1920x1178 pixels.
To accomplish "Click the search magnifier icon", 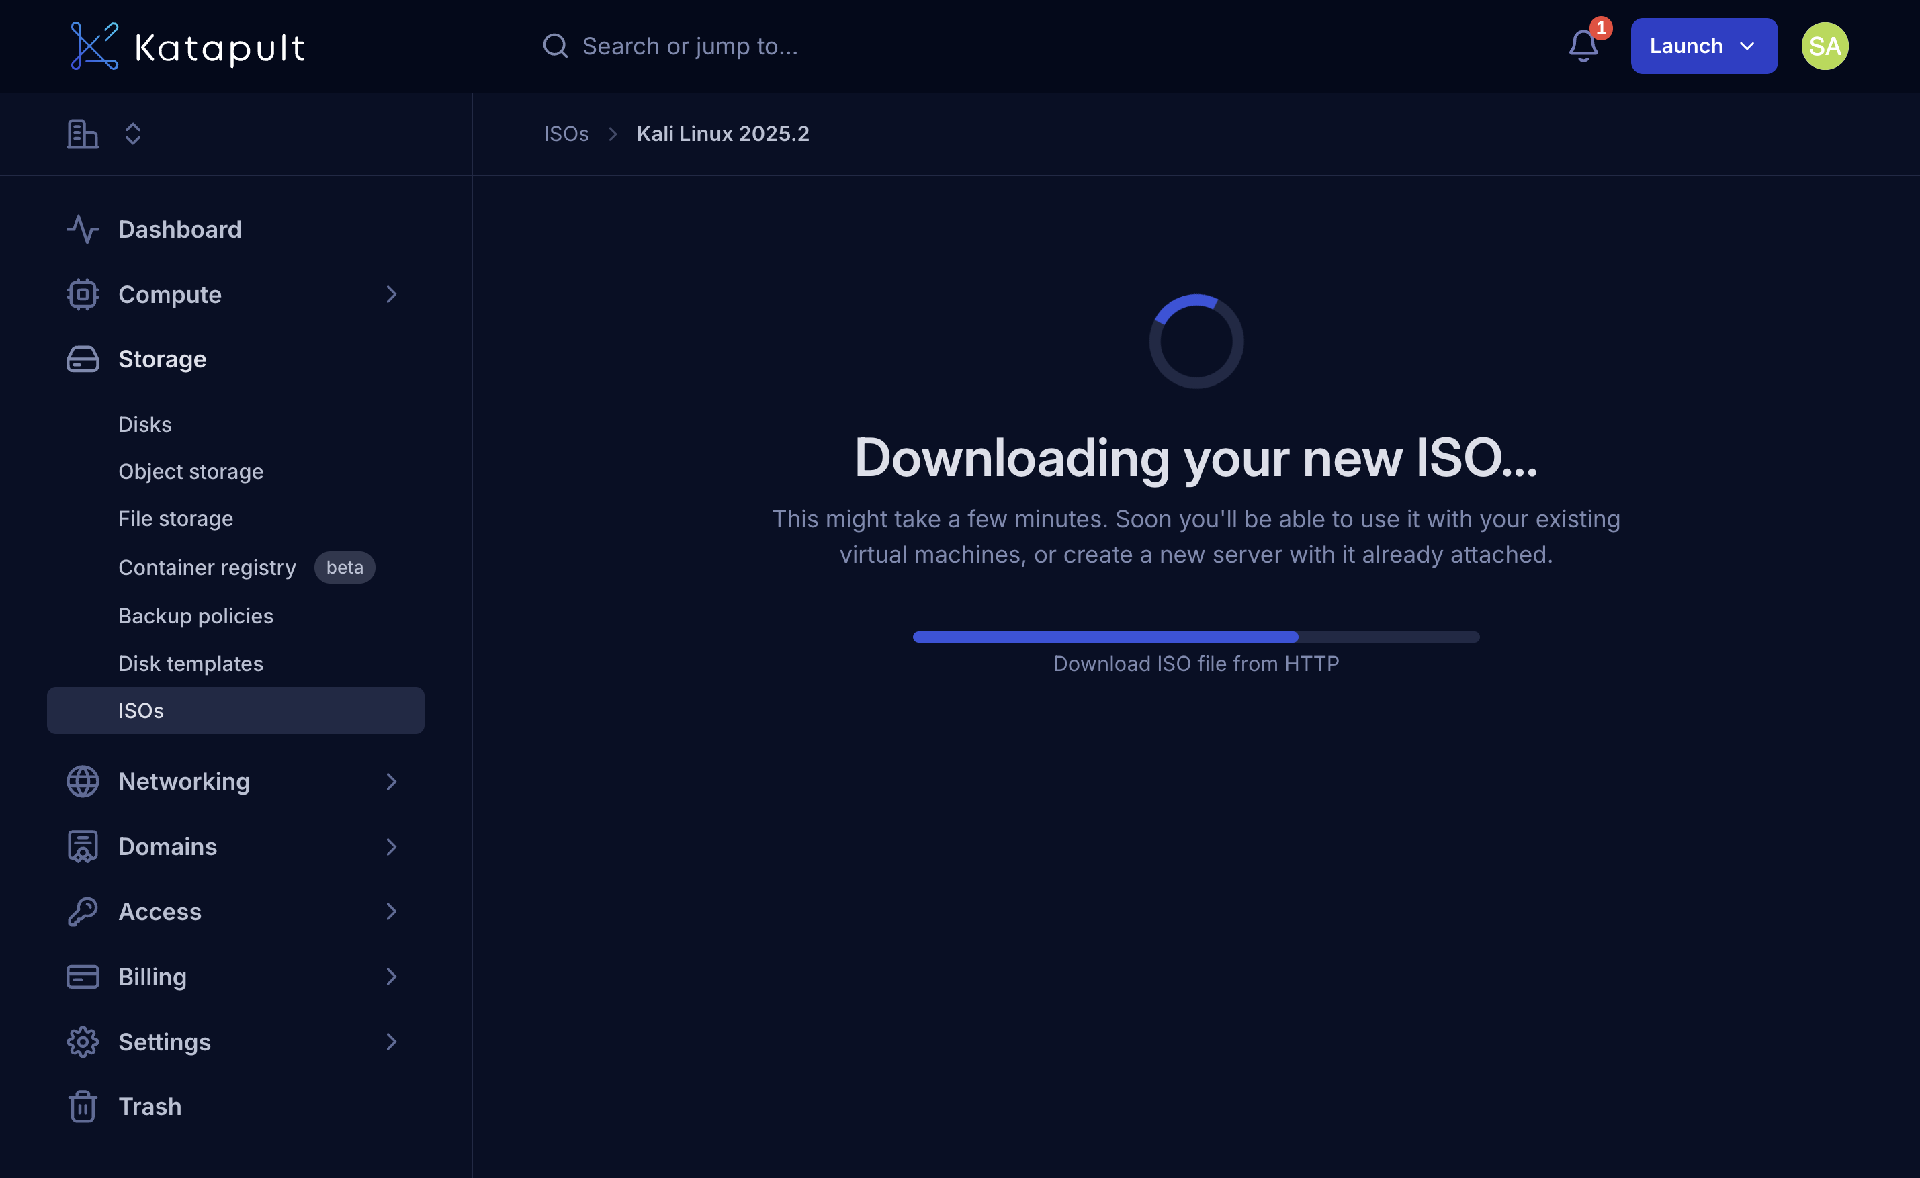I will tap(555, 46).
